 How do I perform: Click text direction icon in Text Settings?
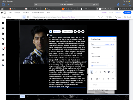pyautogui.click(x=113, y=79)
